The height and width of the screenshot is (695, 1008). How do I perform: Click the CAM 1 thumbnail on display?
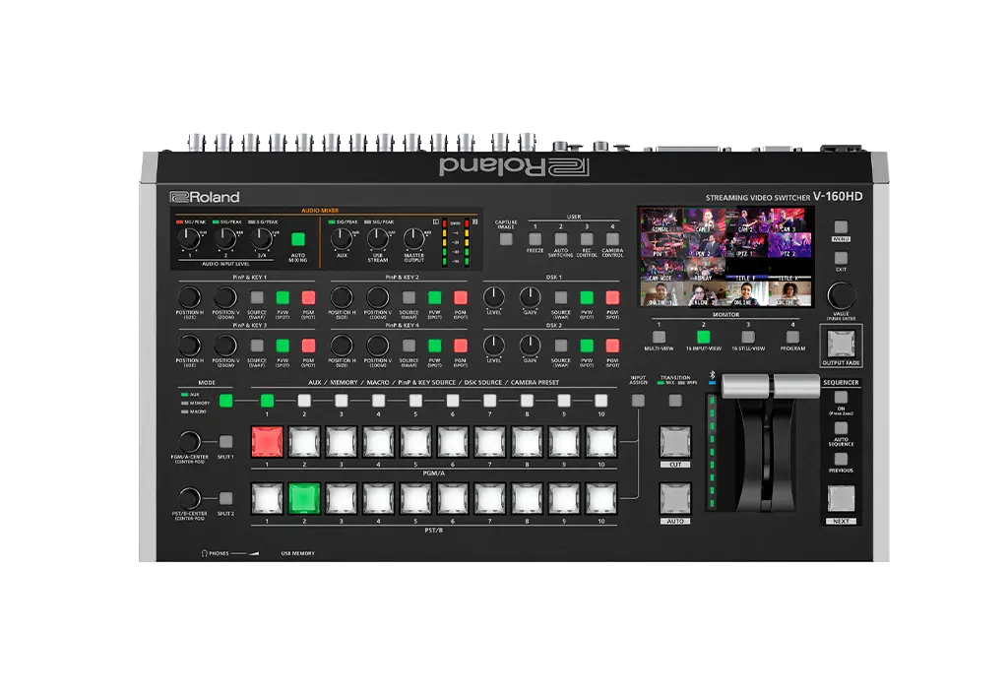[704, 220]
